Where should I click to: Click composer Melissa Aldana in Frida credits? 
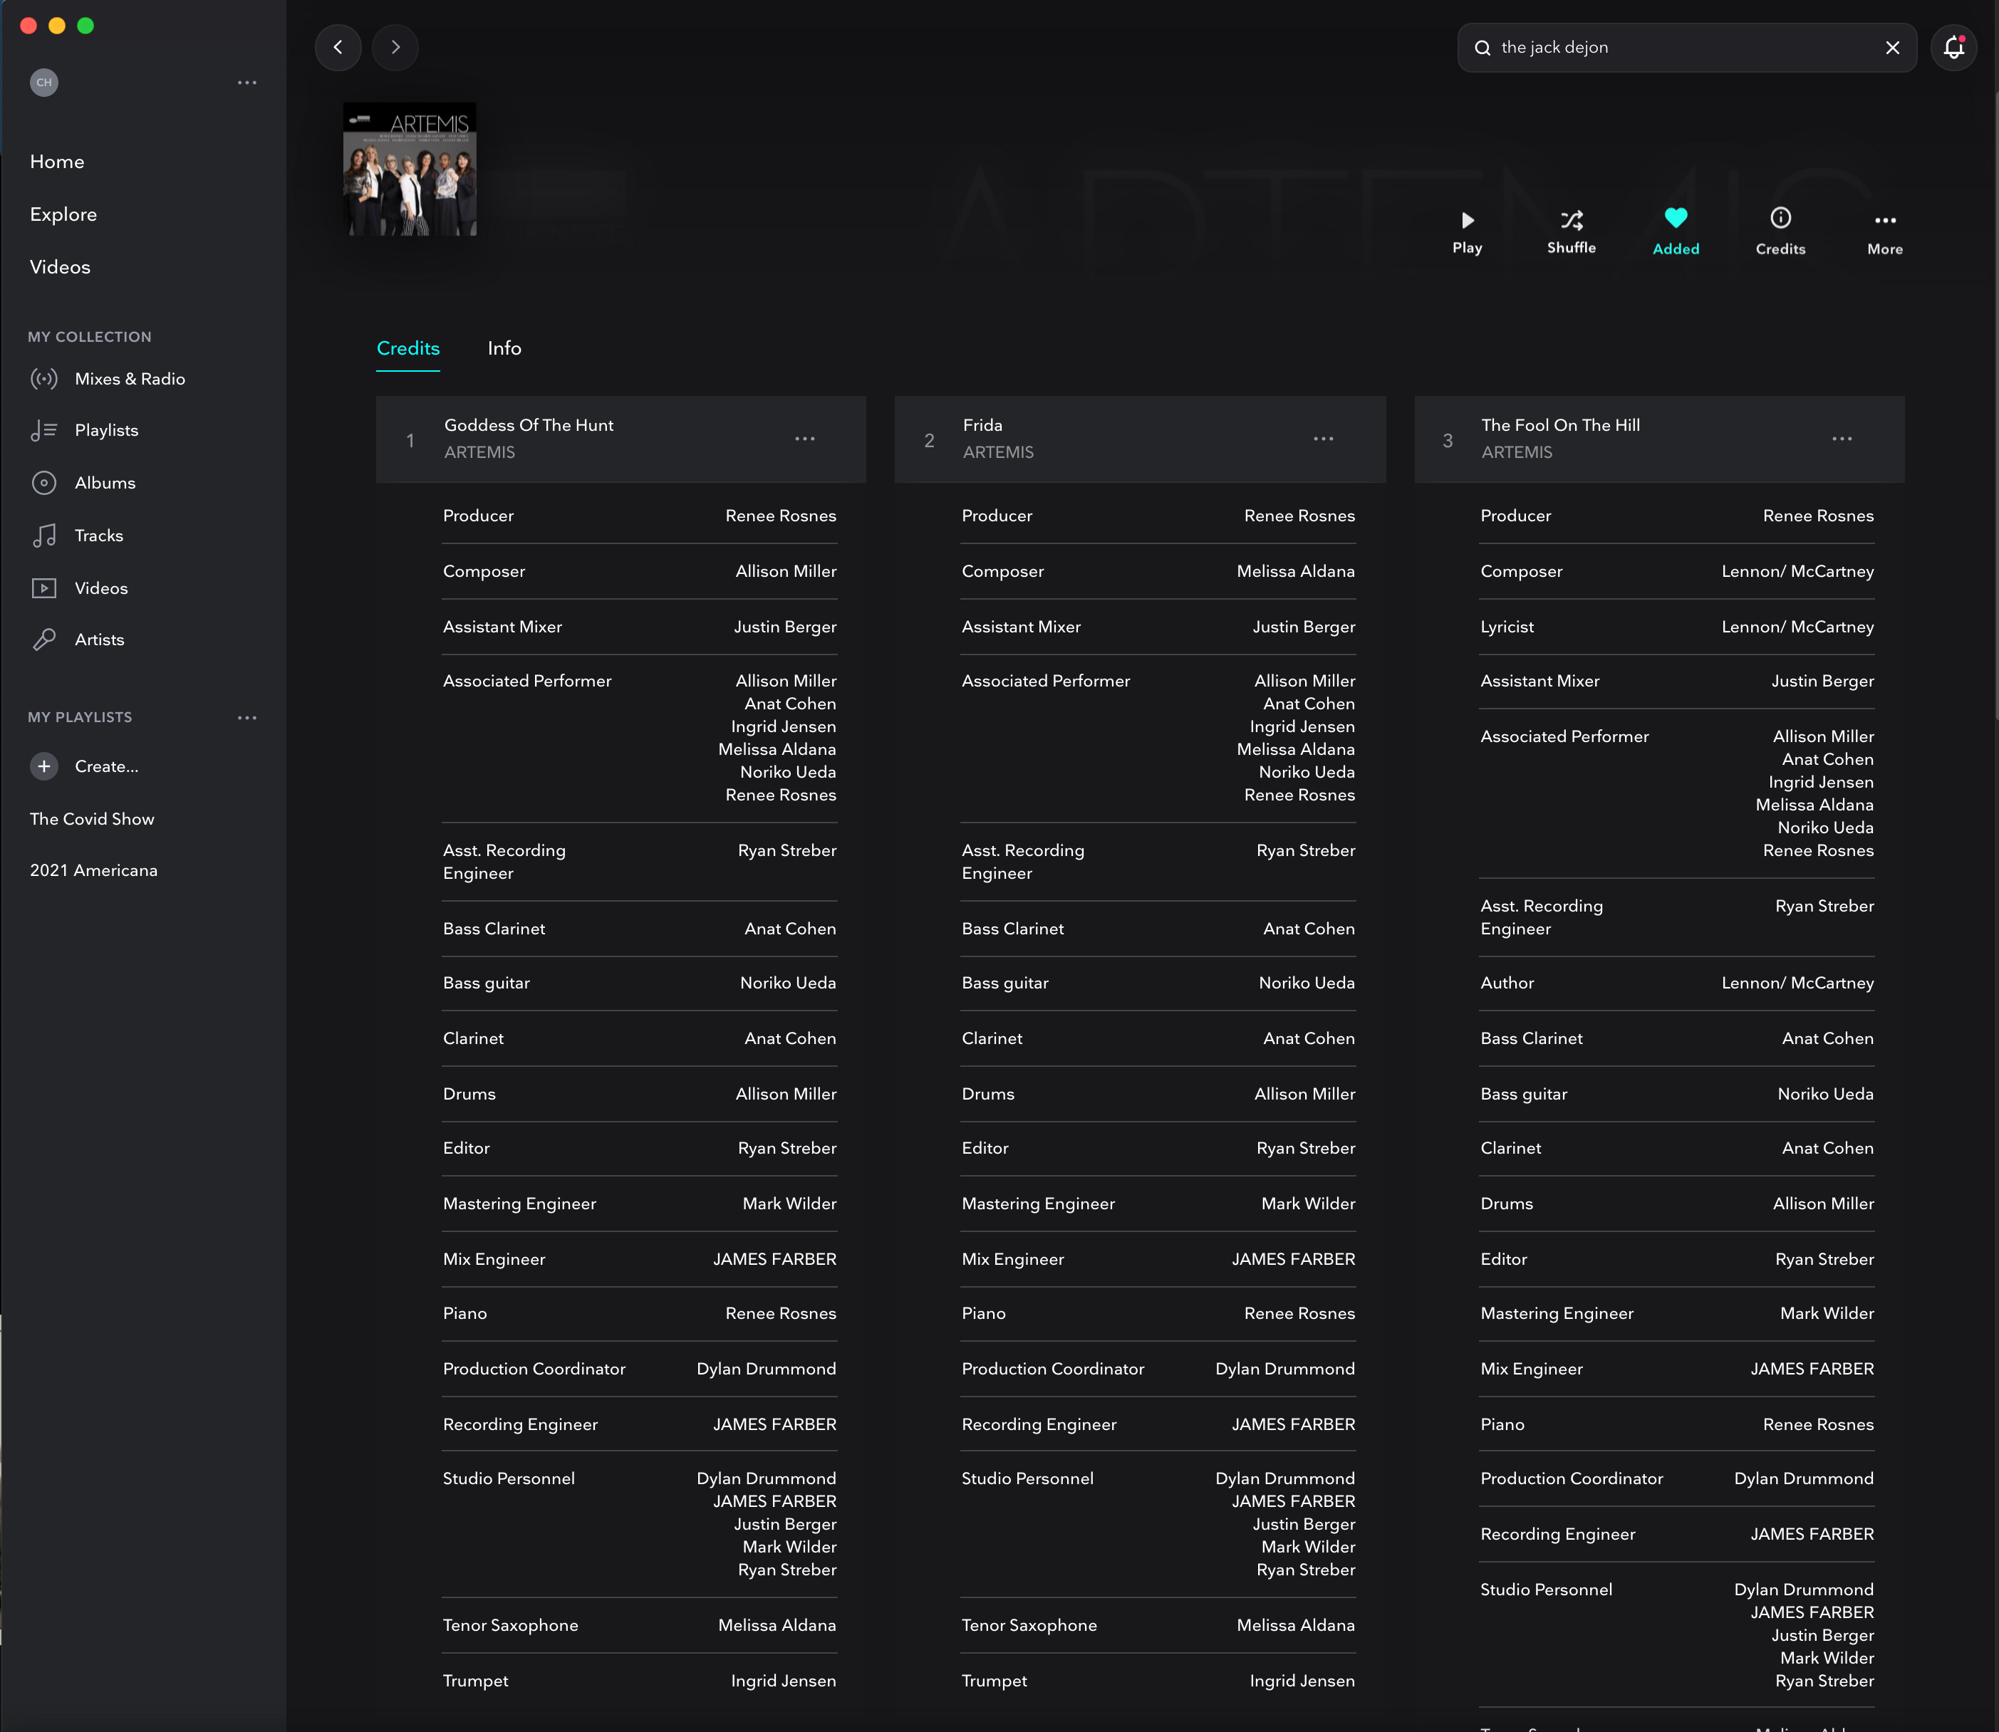point(1295,571)
